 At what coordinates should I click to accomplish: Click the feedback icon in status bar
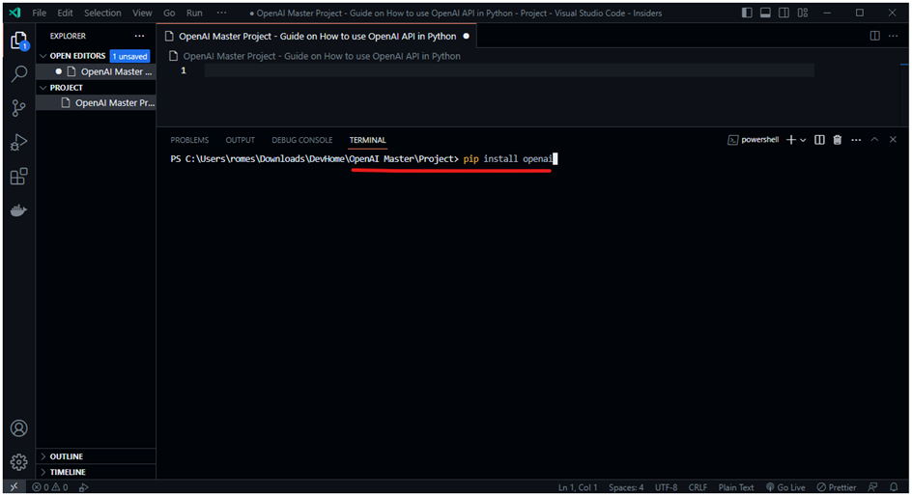click(x=872, y=487)
